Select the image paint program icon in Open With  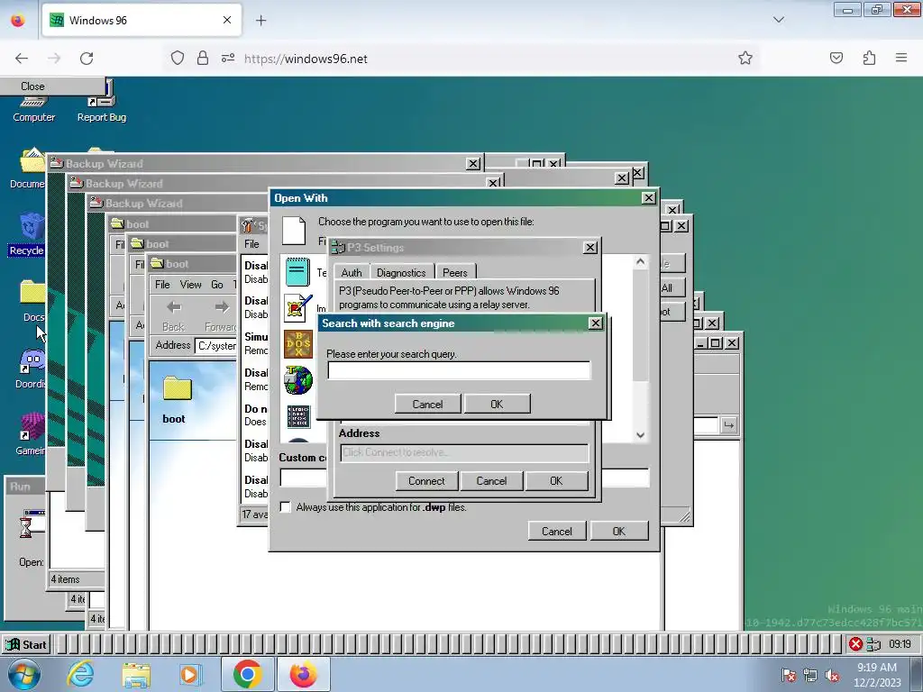coord(297,308)
